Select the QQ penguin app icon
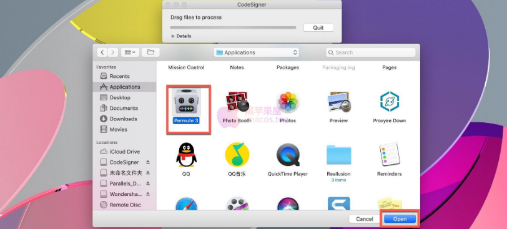The height and width of the screenshot is (229, 507). [x=186, y=155]
